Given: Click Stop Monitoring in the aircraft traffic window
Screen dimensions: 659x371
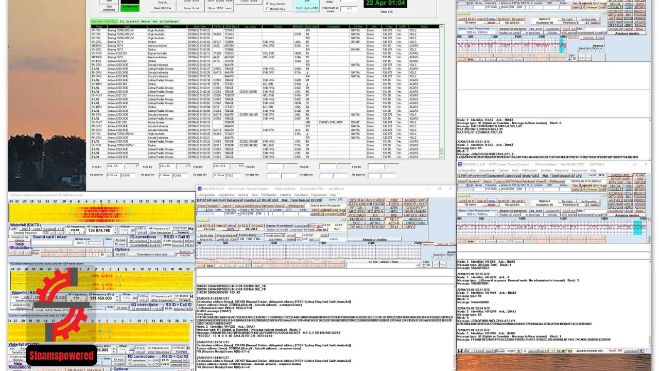Looking at the screenshot, I should coord(109,8).
